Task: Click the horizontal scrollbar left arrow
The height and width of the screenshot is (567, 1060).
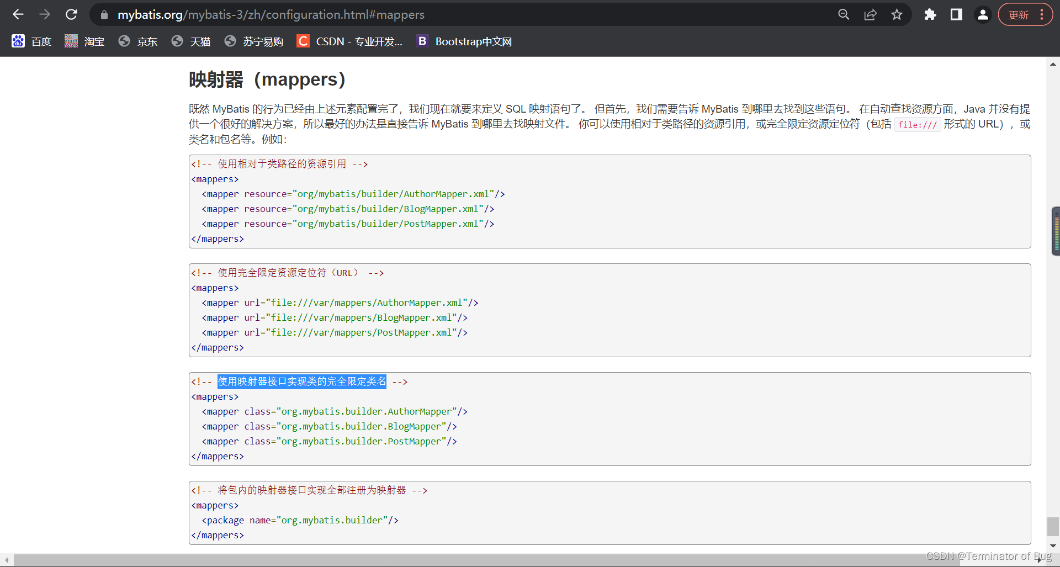Action: tap(7, 560)
